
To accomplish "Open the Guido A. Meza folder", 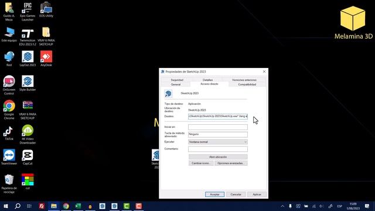I will coord(9,12).
